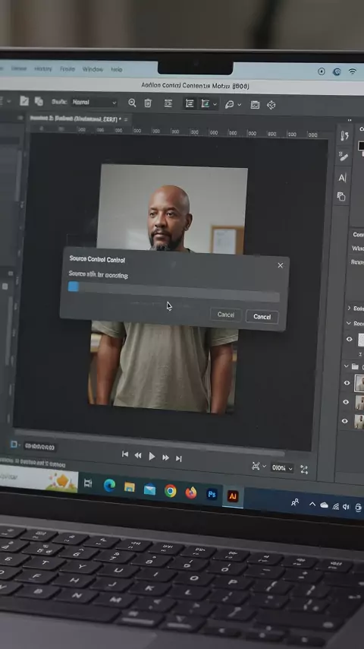Open the menu between History and Window
364x649 pixels.
67,68
